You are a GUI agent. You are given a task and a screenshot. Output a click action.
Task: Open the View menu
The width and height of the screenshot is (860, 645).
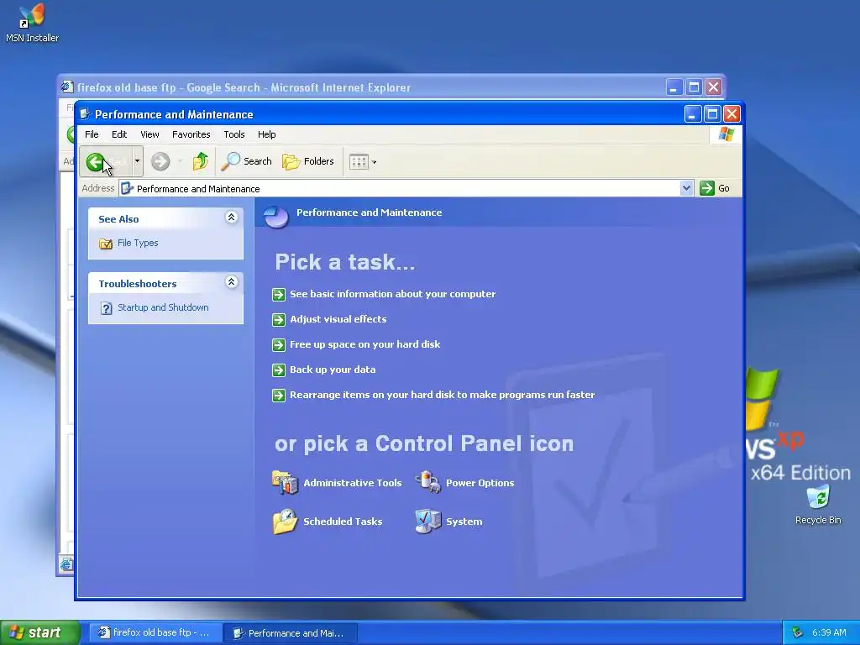pyautogui.click(x=149, y=134)
